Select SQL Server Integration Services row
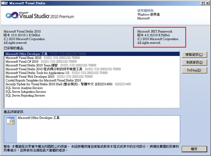This screenshot has height=156, width=211. 92,92
